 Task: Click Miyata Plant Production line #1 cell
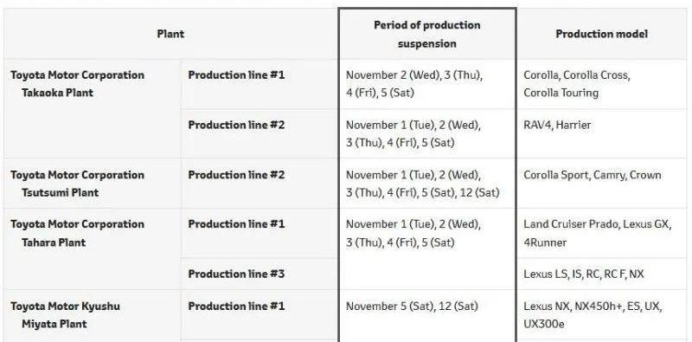point(259,314)
